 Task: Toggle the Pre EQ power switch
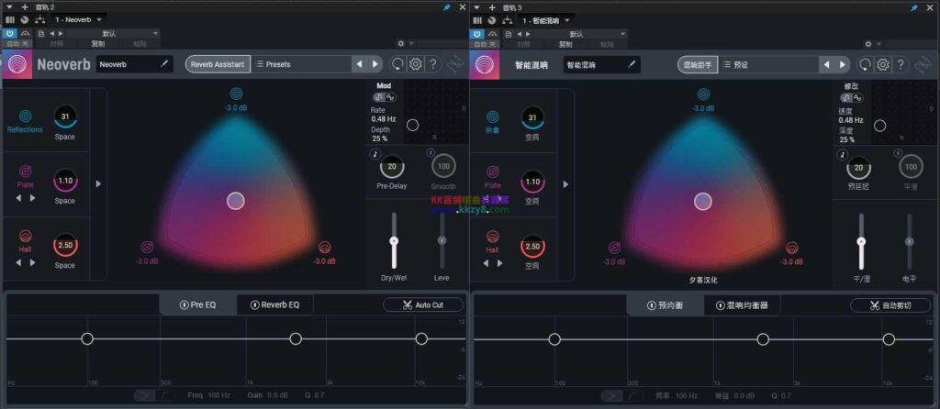pos(184,304)
